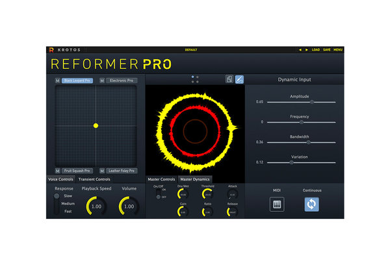390x265 pixels.
Task: Click the yellow dot on XY pad
Action: 96,125
